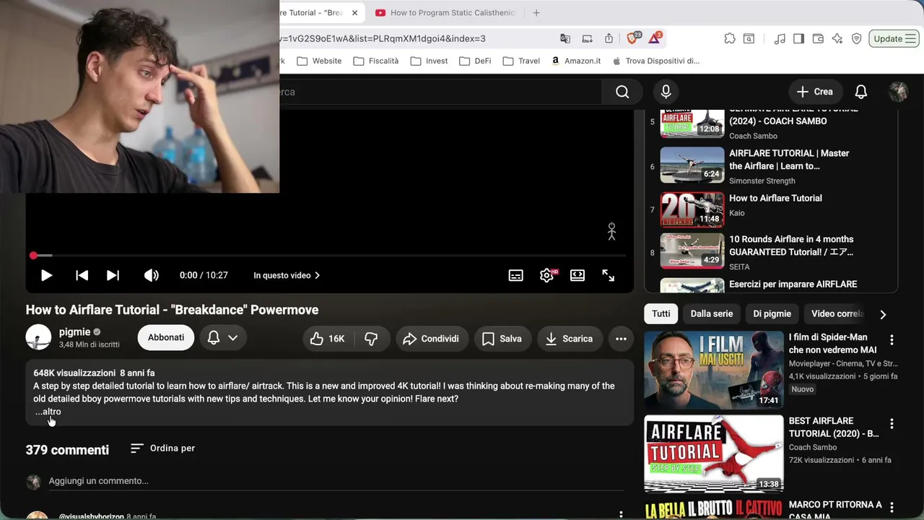The height and width of the screenshot is (520, 924).
Task: Open the browser extensions puzzle icon
Action: 730,39
